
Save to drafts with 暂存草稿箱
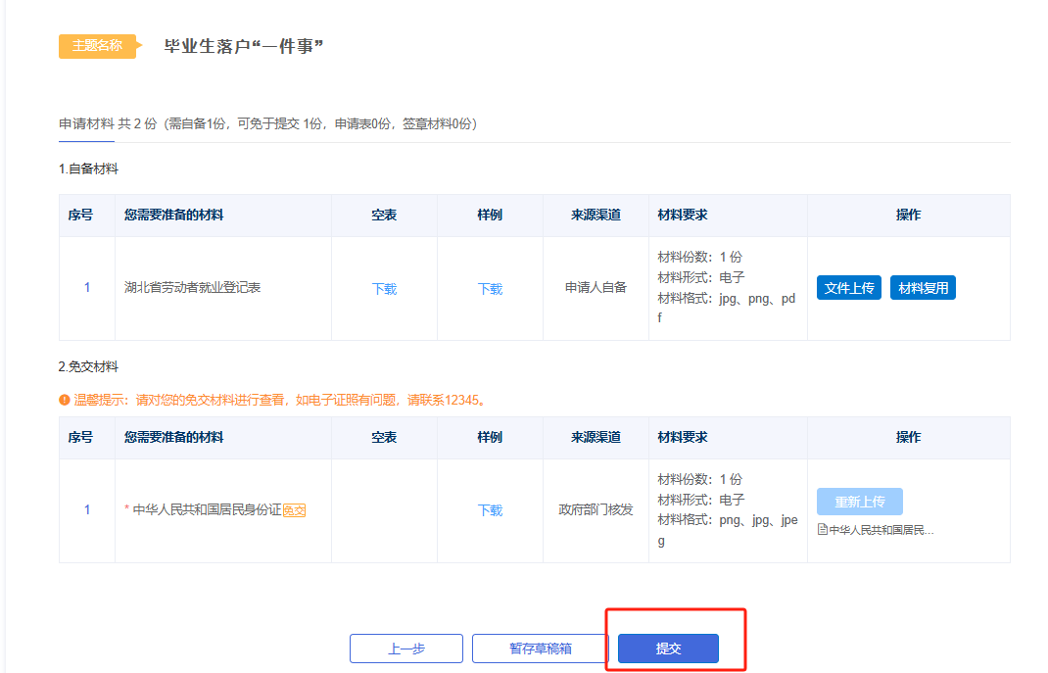point(540,649)
